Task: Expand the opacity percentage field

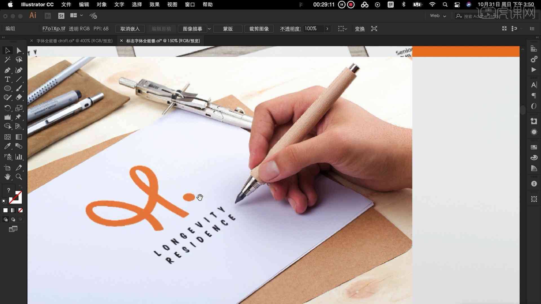Action: tap(327, 29)
